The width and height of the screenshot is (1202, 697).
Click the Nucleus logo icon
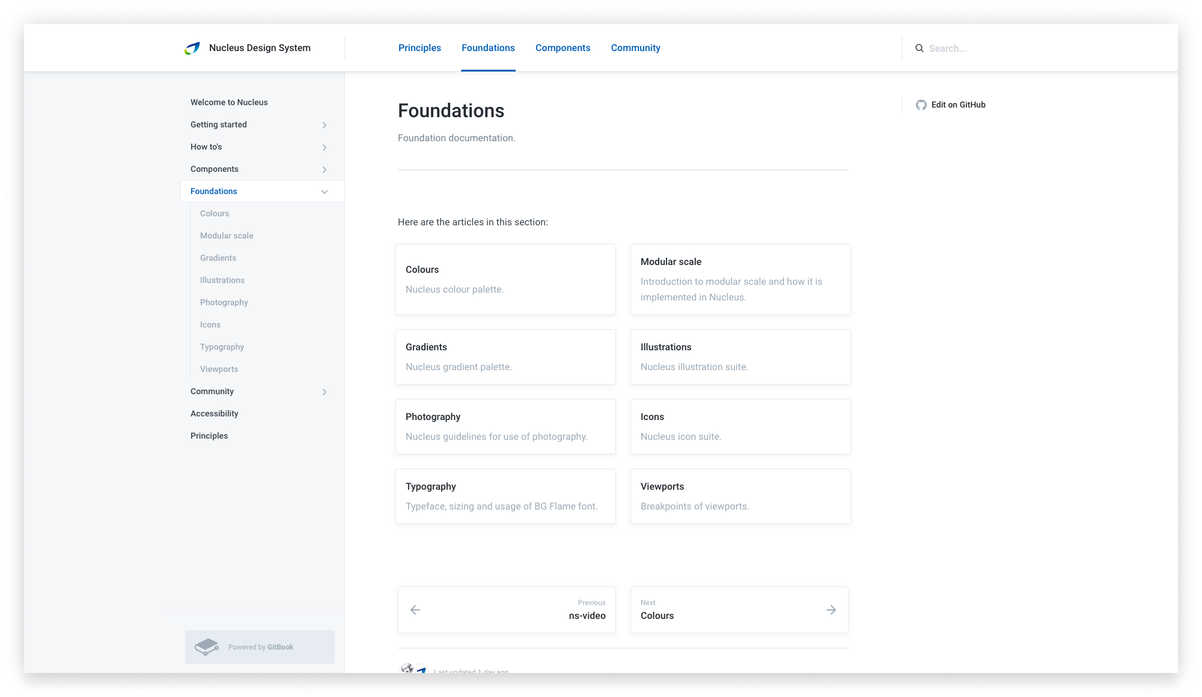point(192,48)
